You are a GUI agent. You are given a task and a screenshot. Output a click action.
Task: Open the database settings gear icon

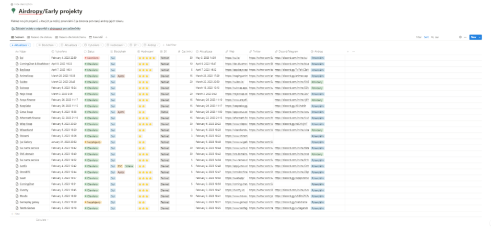tap(460, 37)
